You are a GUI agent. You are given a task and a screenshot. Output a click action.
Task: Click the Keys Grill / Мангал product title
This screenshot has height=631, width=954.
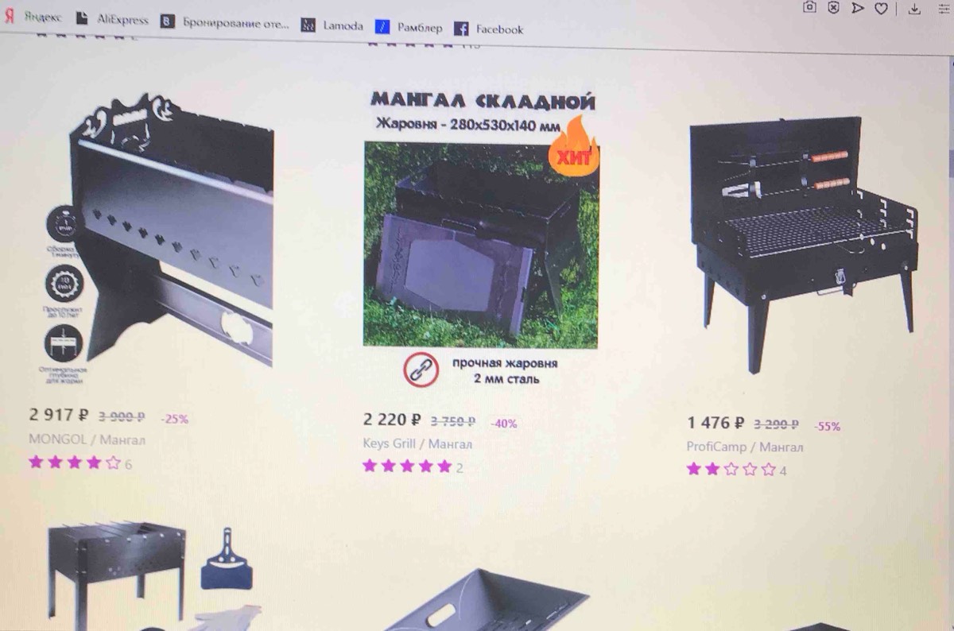click(x=417, y=443)
